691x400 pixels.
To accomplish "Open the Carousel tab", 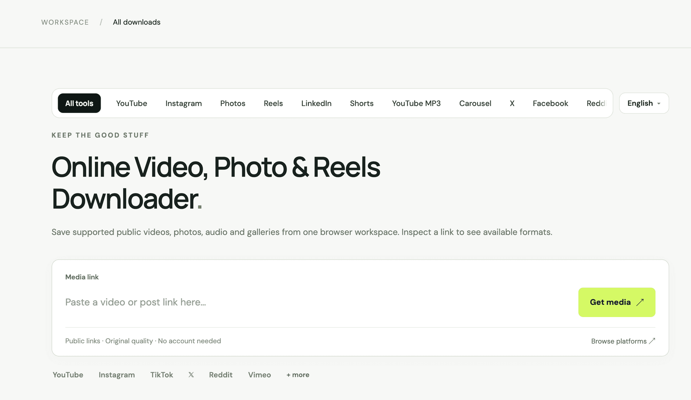I will 475,103.
